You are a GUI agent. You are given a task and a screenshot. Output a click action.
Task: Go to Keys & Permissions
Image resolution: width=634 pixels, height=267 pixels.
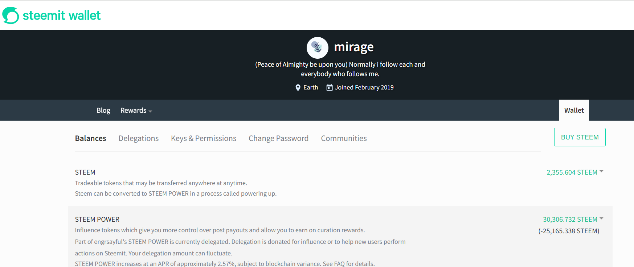204,138
